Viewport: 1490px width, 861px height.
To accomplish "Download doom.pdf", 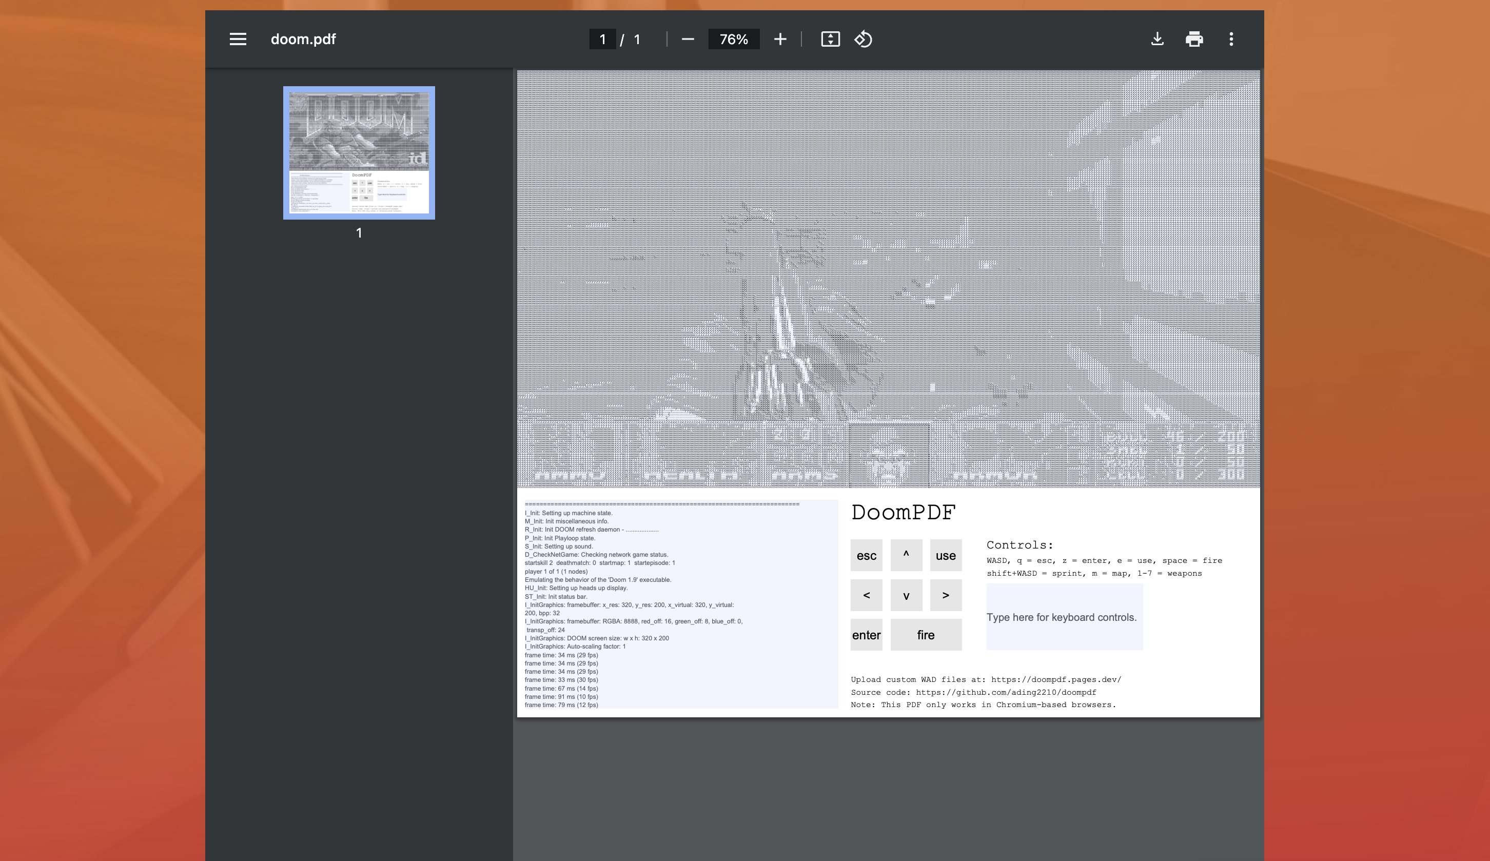I will 1157,39.
